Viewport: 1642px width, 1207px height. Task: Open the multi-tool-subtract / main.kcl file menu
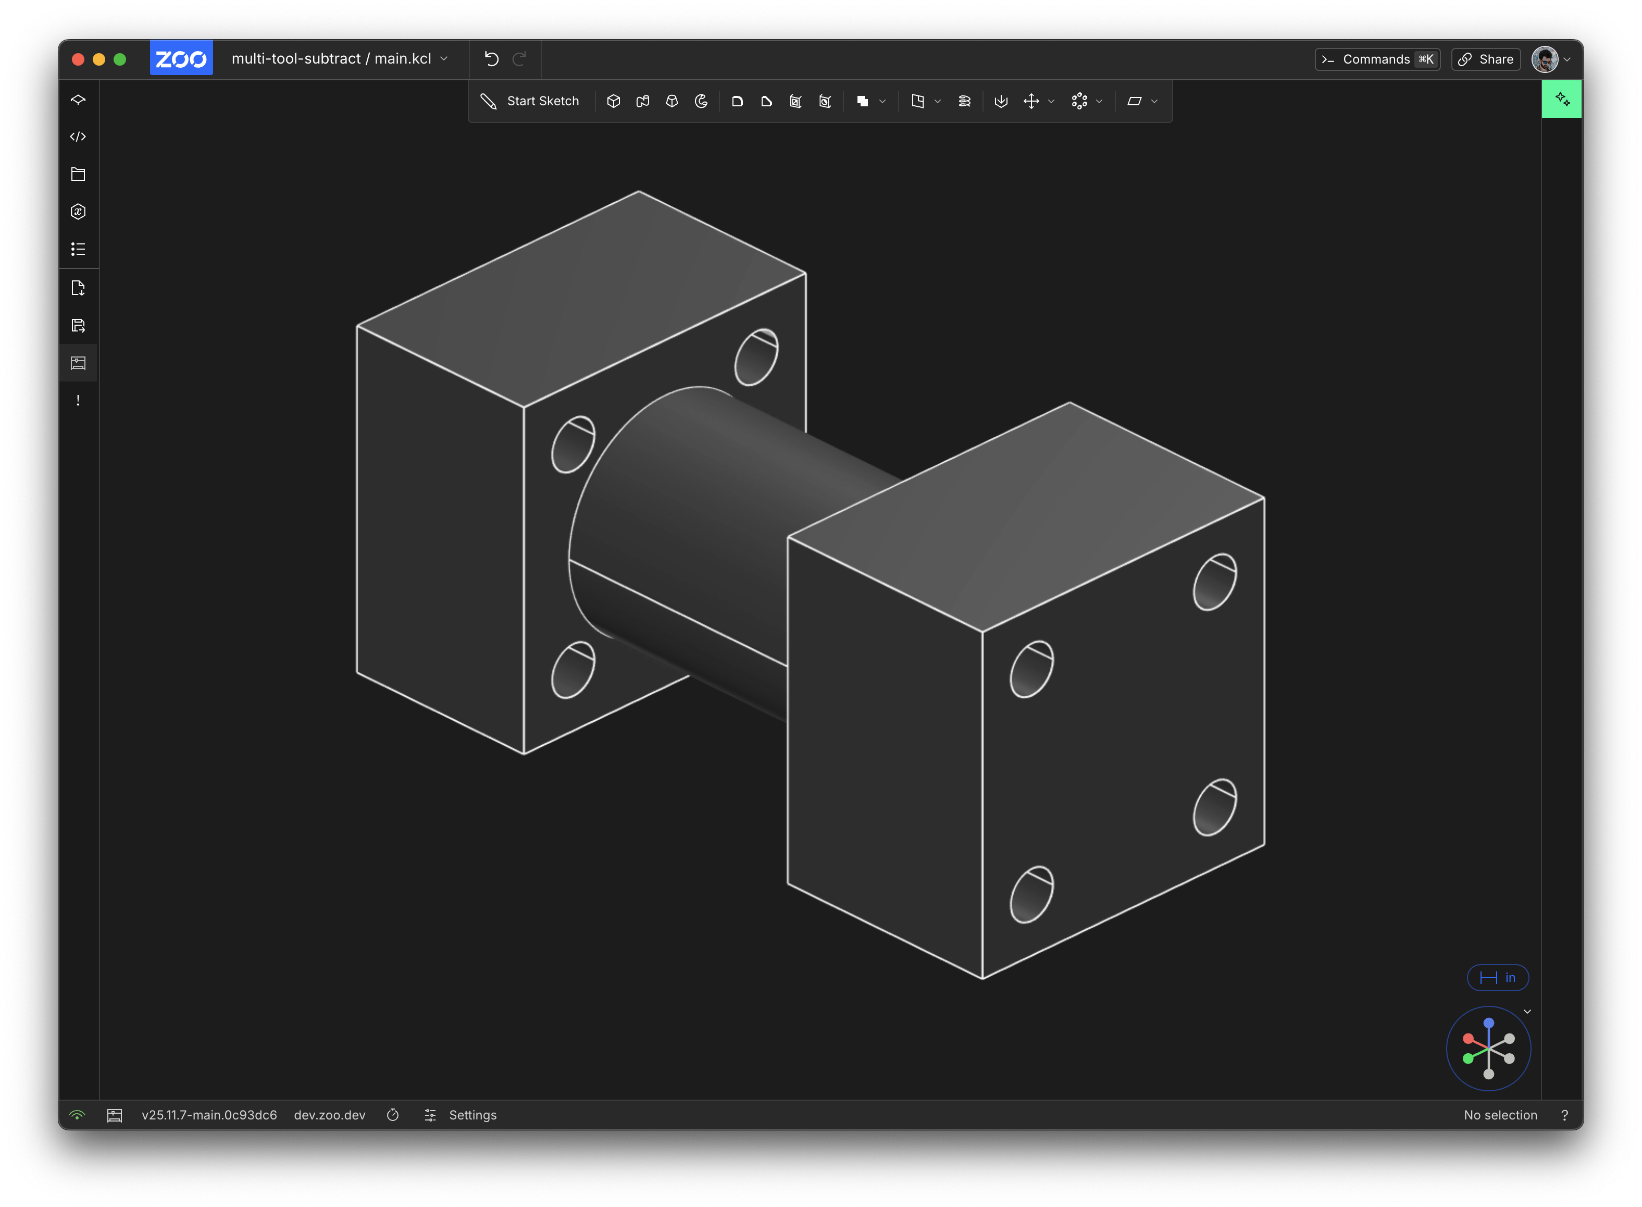(340, 58)
